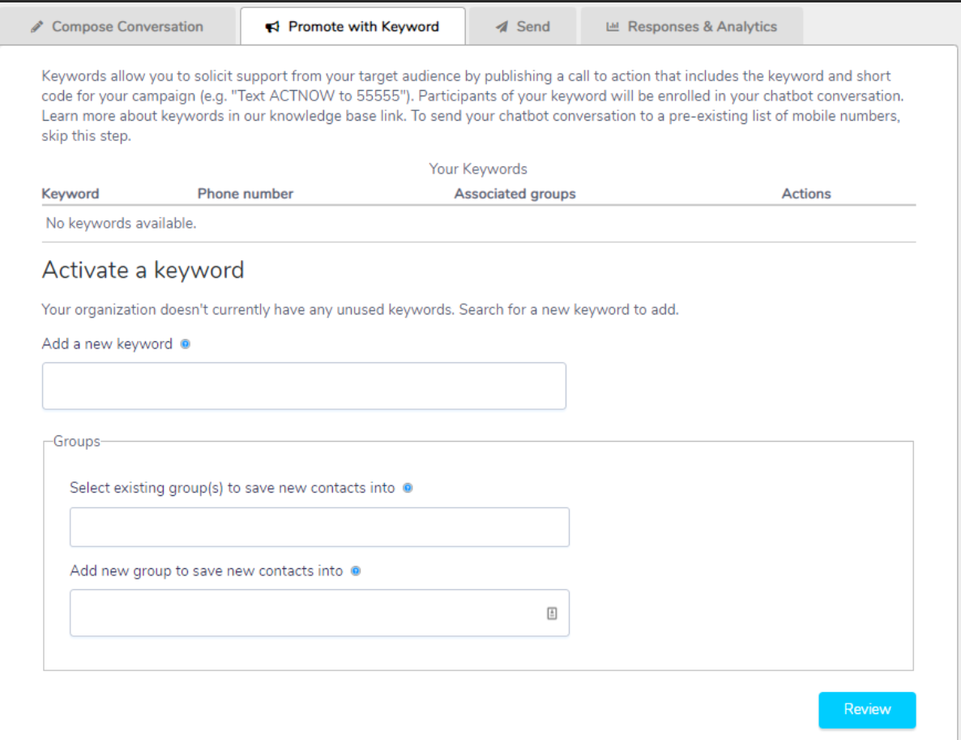Click the Actions column header
This screenshot has height=740, width=961.
[x=806, y=194]
